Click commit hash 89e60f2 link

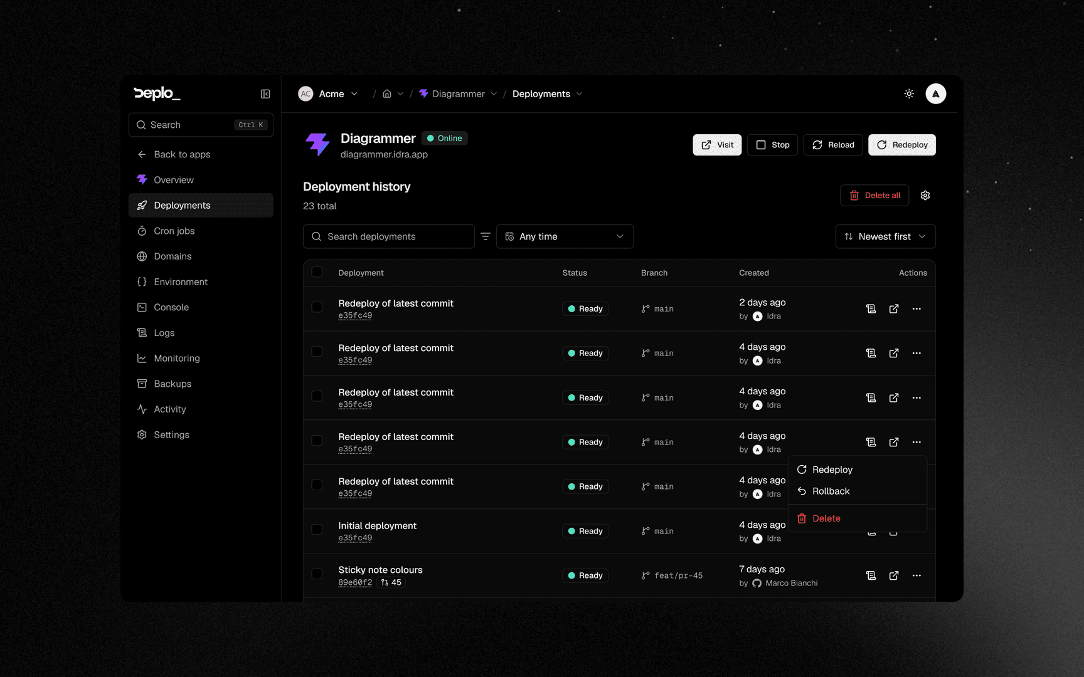click(355, 583)
